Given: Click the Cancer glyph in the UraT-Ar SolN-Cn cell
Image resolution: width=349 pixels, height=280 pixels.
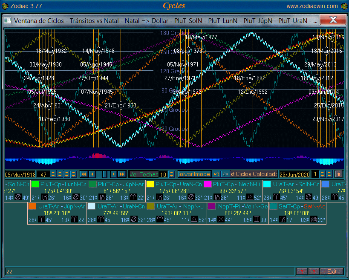Looking at the screenshot, I should pos(308,197).
